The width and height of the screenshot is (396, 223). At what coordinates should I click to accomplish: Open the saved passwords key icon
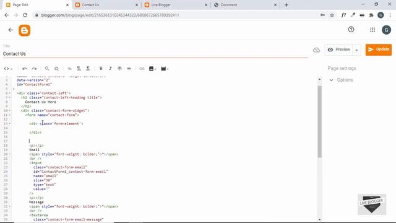[x=323, y=15]
